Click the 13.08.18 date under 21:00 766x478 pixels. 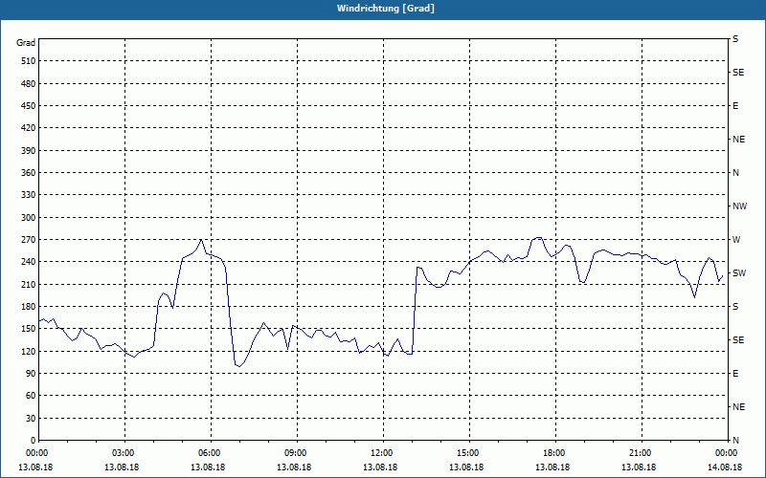[x=639, y=467]
